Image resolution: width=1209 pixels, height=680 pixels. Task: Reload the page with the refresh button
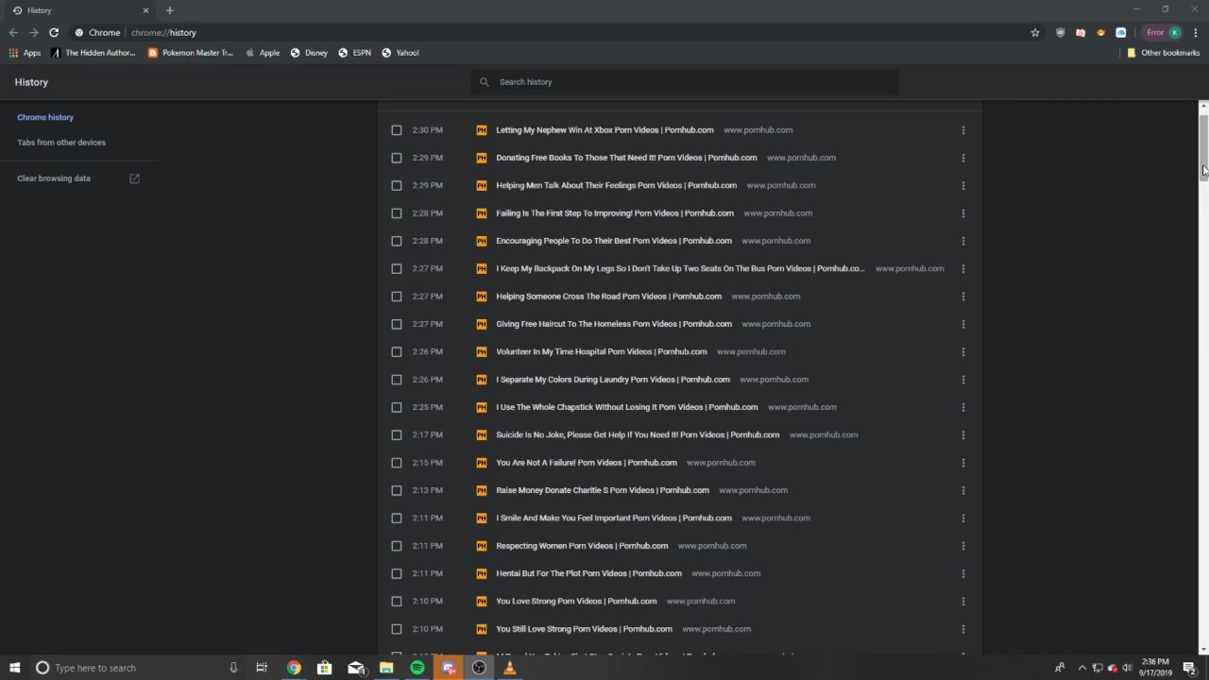point(54,32)
